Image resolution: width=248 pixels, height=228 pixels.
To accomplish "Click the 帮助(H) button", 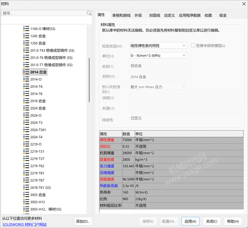I will 233,221.
